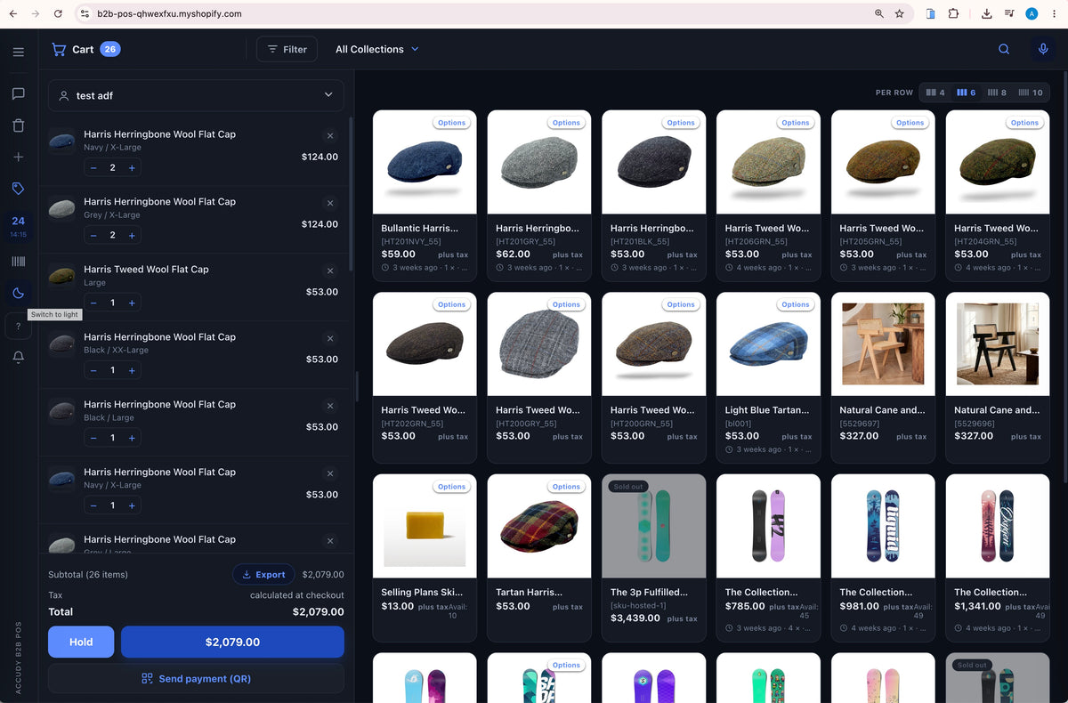Bookmark page with star icon

pos(900,13)
